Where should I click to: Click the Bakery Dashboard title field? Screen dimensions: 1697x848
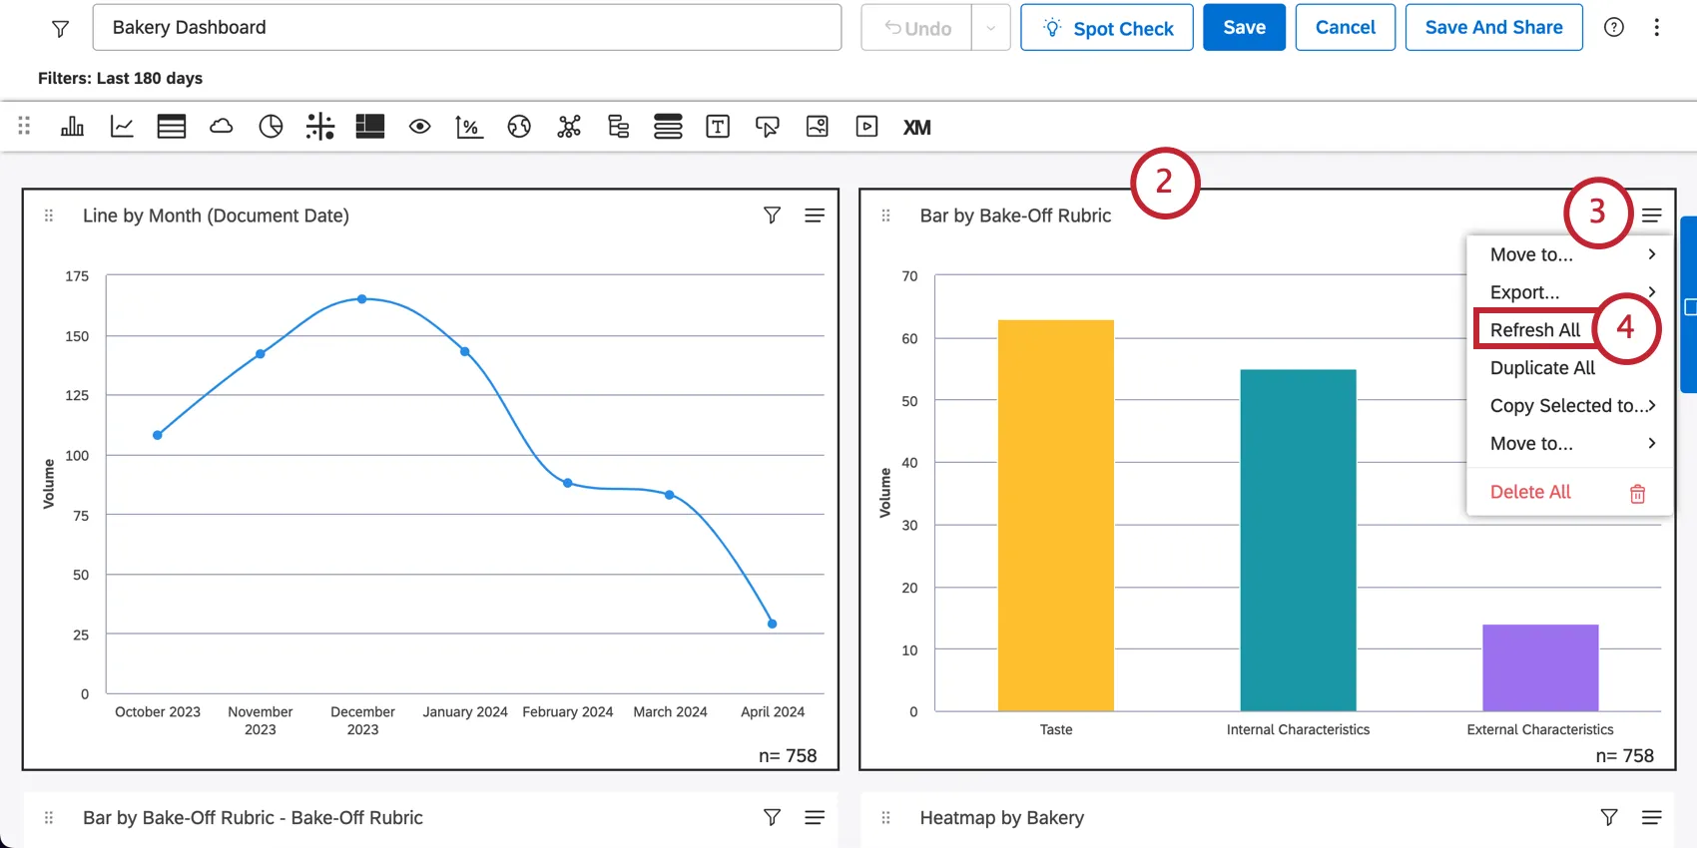(466, 28)
